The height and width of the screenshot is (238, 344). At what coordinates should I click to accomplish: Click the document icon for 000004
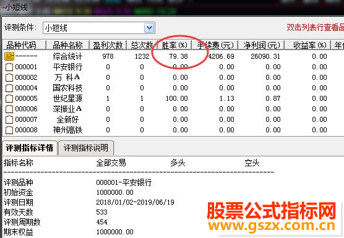point(9,88)
